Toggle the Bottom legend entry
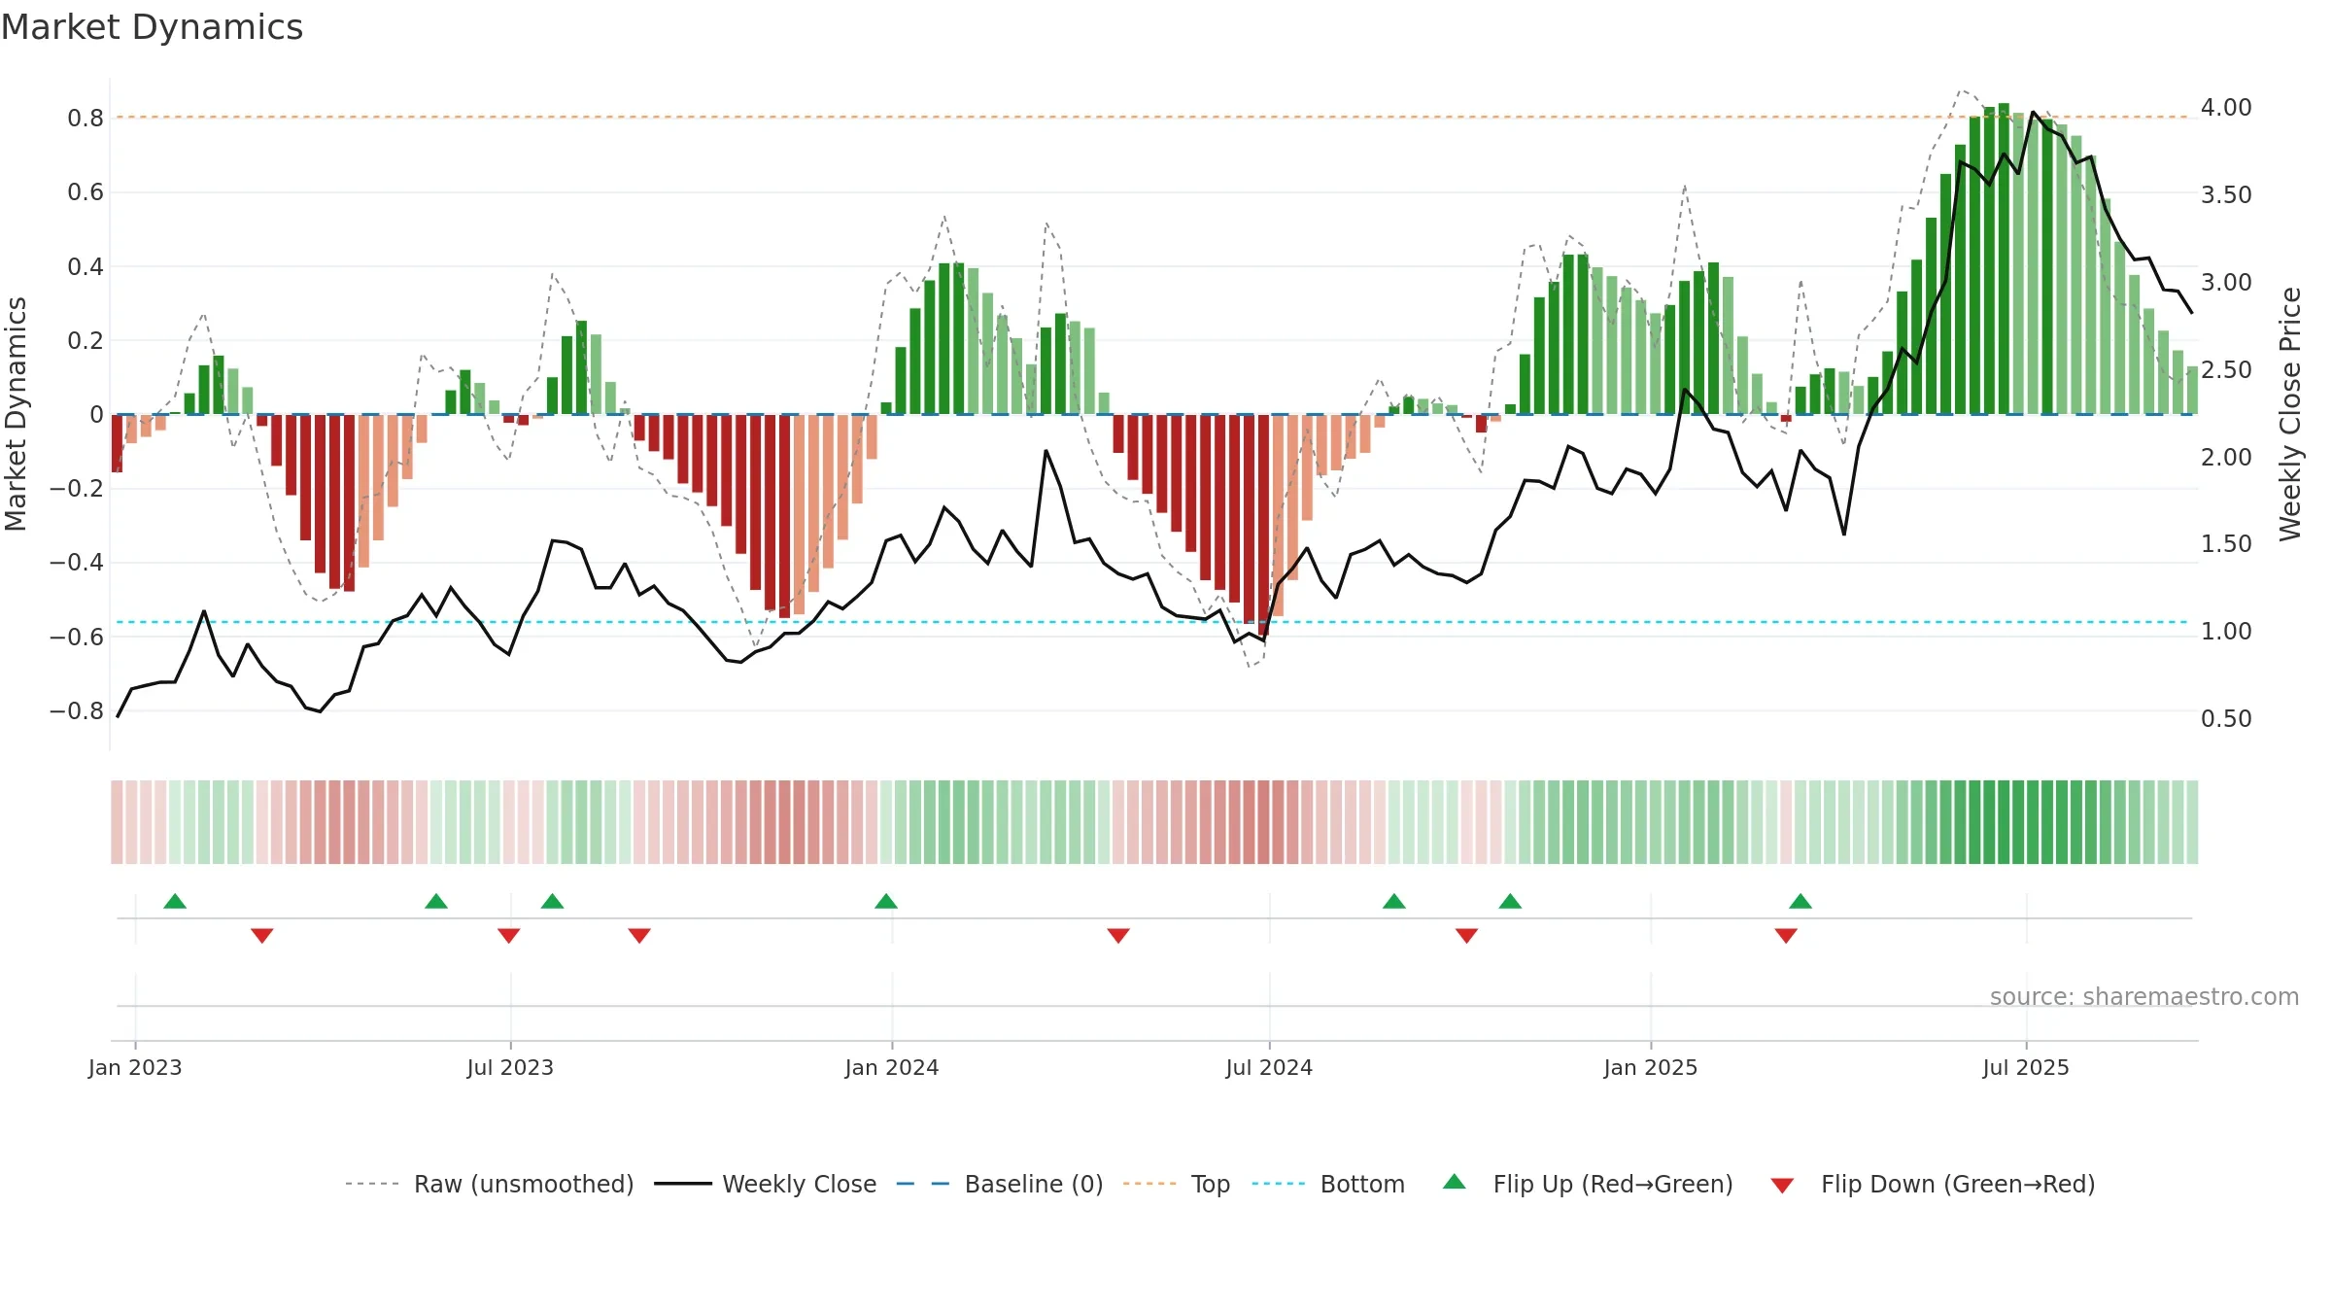This screenshot has width=2332, height=1312. [x=1329, y=1184]
